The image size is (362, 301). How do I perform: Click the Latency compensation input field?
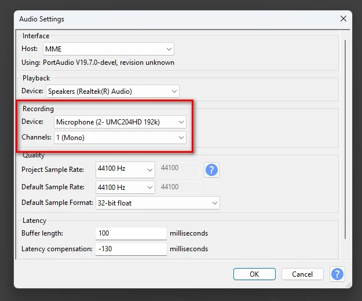[131, 249]
